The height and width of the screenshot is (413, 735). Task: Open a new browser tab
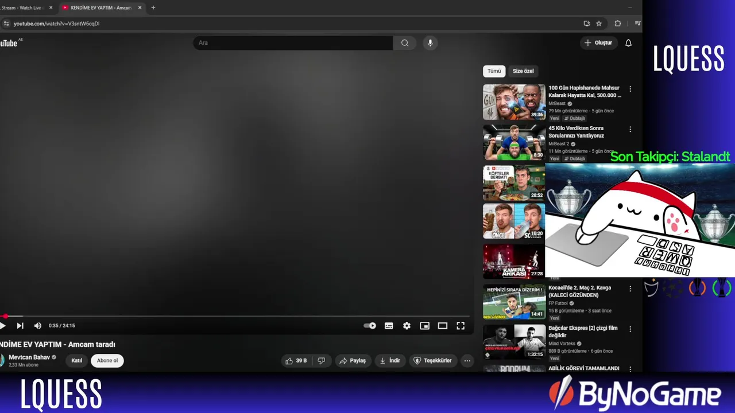click(x=153, y=7)
